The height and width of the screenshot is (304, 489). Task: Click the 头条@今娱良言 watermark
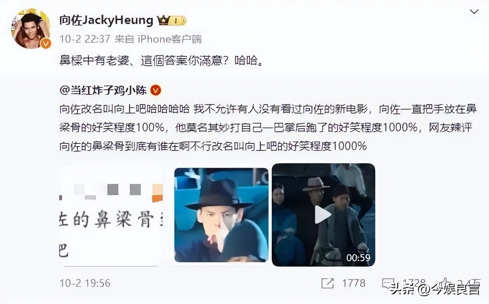coord(435,289)
